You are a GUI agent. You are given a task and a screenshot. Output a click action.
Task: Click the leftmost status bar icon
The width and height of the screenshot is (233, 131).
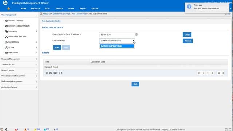(x=1, y=130)
